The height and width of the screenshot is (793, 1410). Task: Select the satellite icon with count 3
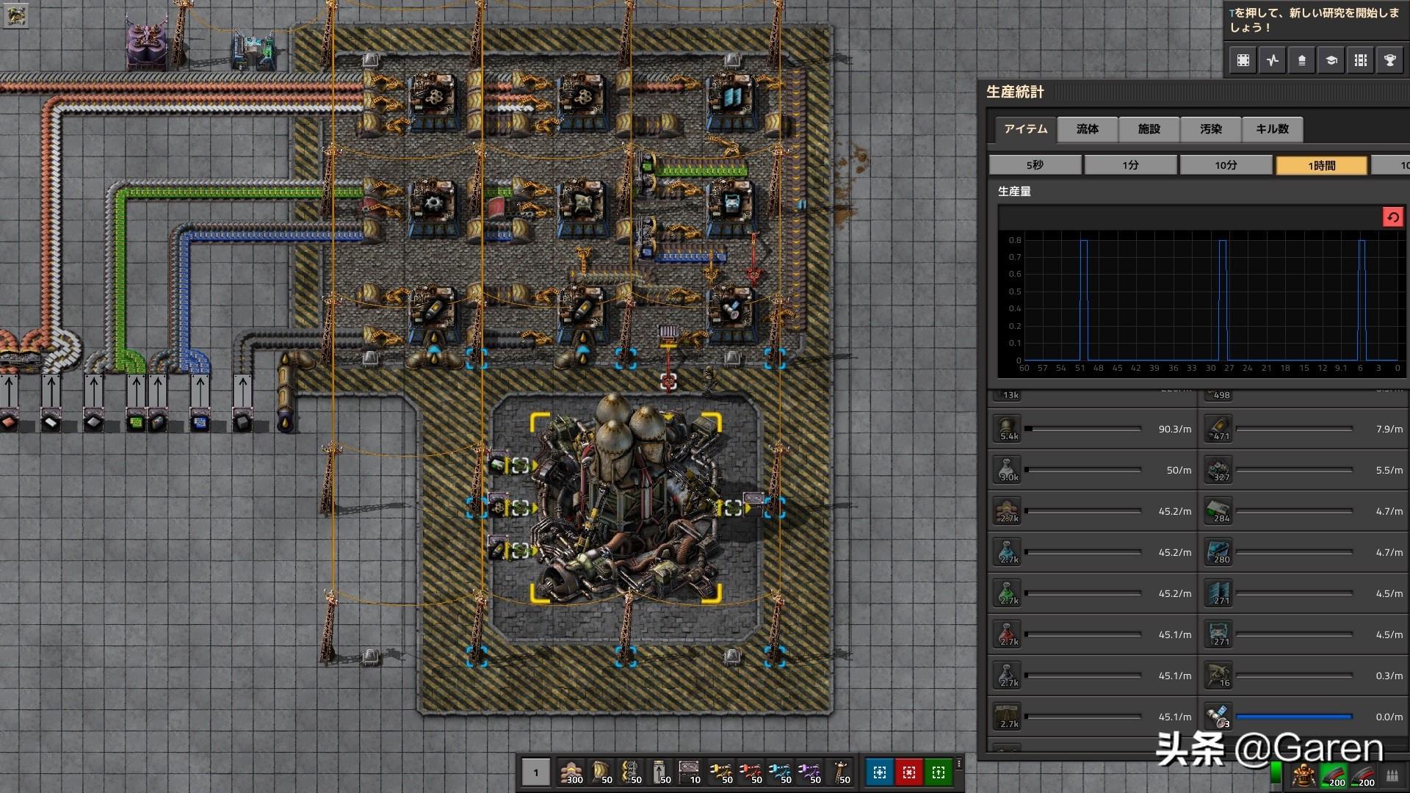coord(1219,717)
